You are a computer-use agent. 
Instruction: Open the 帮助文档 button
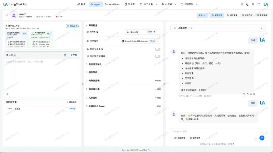pyautogui.click(x=72, y=26)
